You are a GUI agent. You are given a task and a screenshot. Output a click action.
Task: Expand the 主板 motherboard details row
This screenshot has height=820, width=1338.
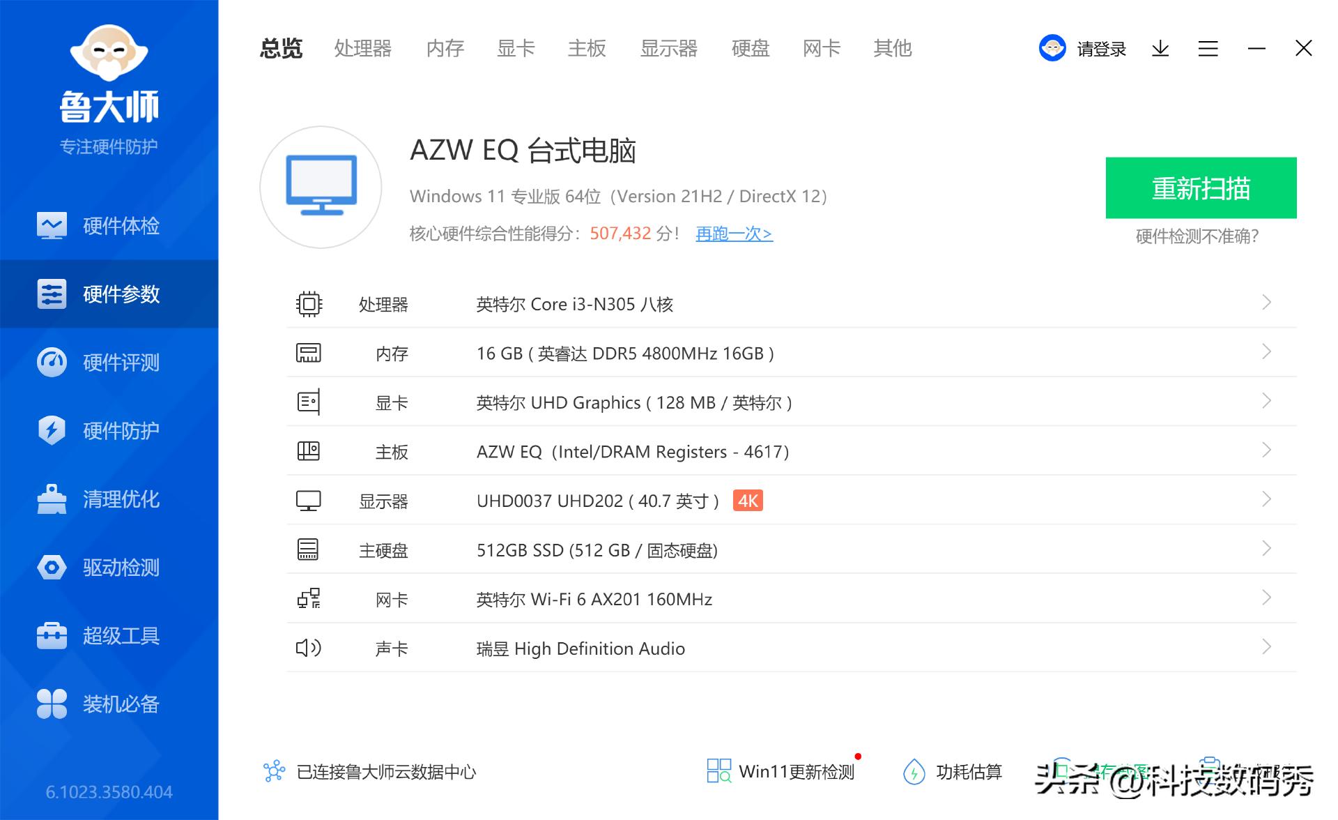1266,450
